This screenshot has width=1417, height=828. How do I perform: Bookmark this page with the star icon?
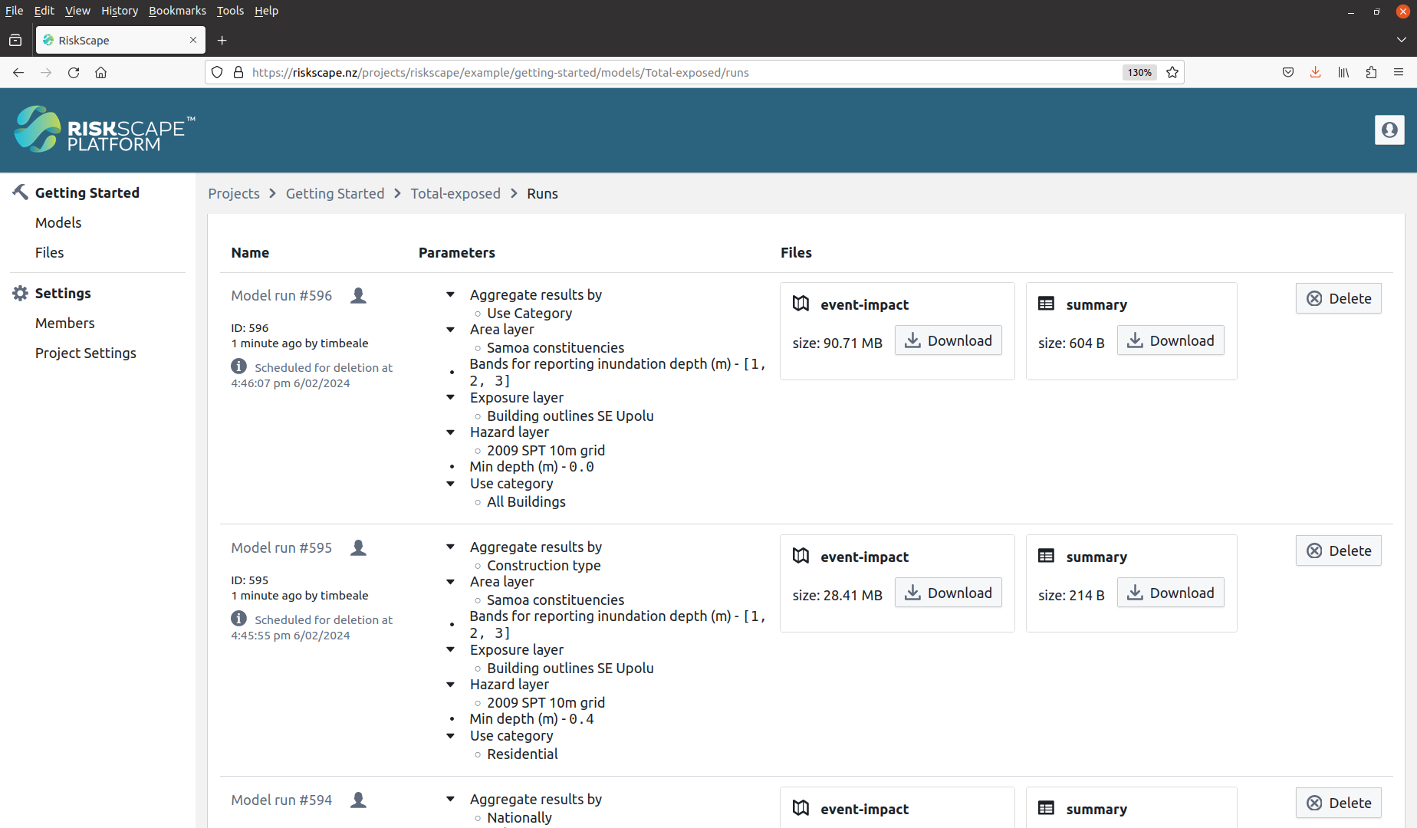(1172, 72)
